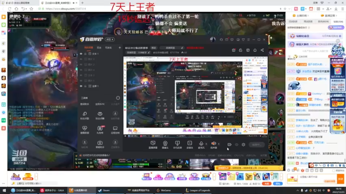This screenshot has width=346, height=194.
Task: Open 健康数据 health data tool
Action: [x=84, y=130]
